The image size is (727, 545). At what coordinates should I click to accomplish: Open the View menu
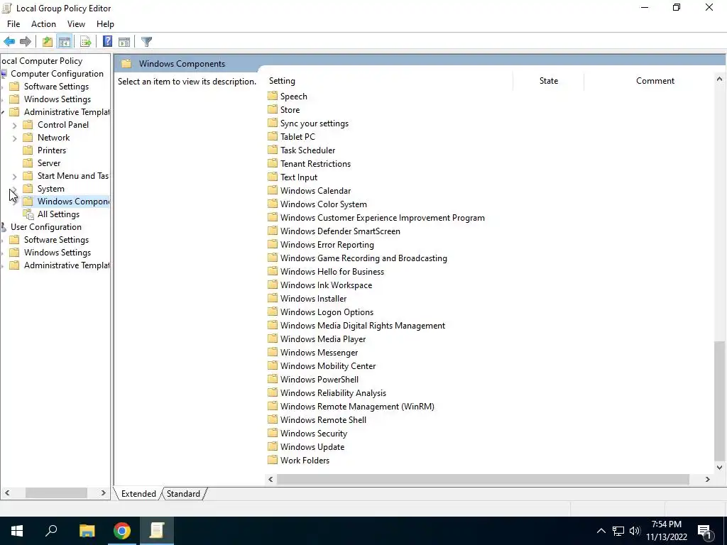pos(76,24)
